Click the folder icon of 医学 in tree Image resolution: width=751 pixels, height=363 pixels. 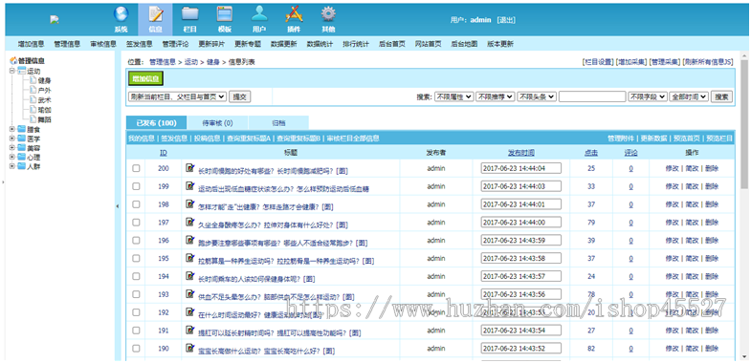[x=22, y=139]
